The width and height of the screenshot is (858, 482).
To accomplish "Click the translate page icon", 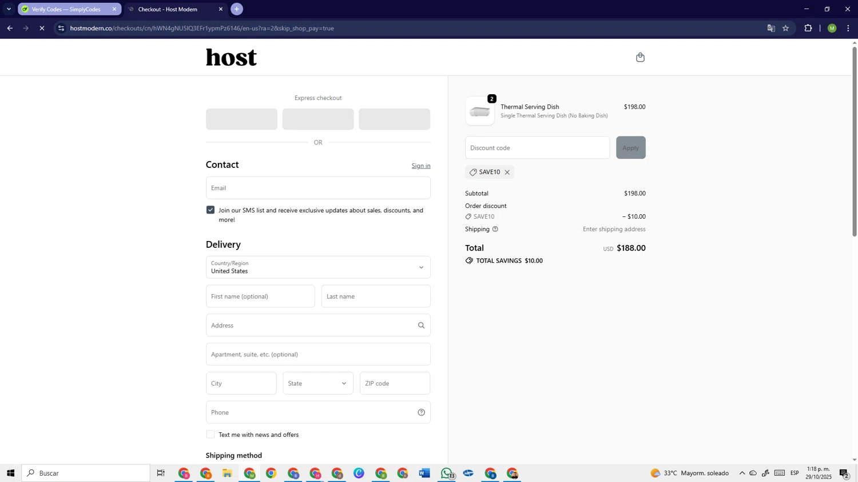I will [x=771, y=28].
